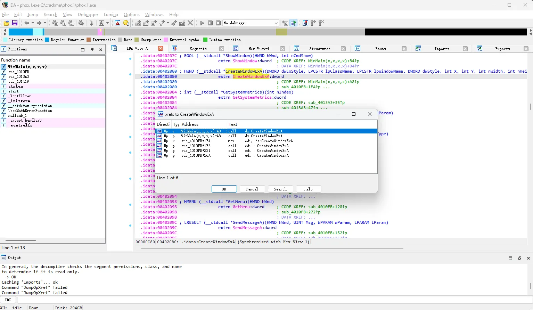Image resolution: width=533 pixels, height=310 pixels.
Task: Open the File menu
Action: coord(5,15)
